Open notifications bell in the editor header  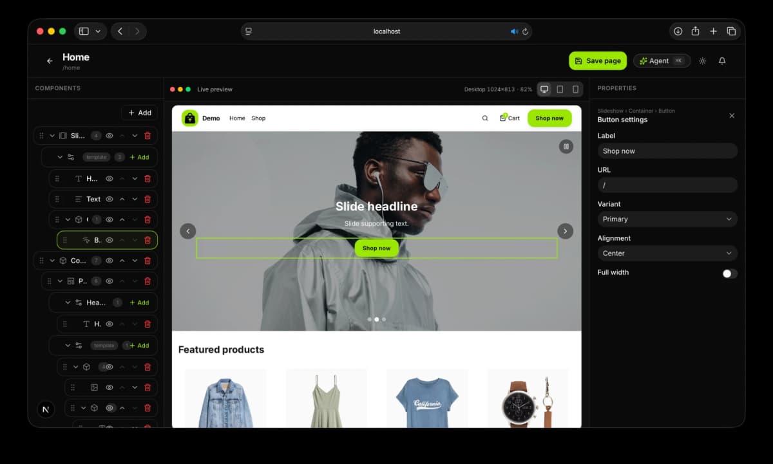(722, 61)
